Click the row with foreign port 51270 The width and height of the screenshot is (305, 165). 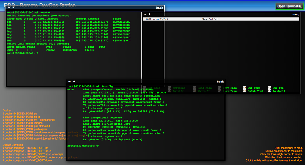point(69,41)
